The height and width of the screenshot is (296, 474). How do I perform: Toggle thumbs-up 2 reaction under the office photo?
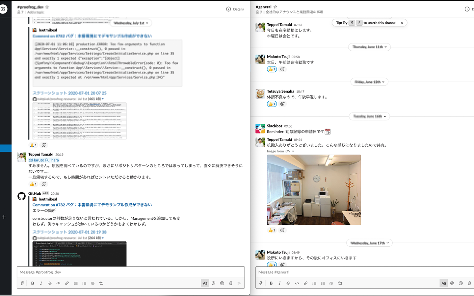(x=272, y=230)
